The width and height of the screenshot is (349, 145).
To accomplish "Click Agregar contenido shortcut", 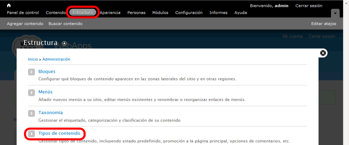I will (x=25, y=23).
